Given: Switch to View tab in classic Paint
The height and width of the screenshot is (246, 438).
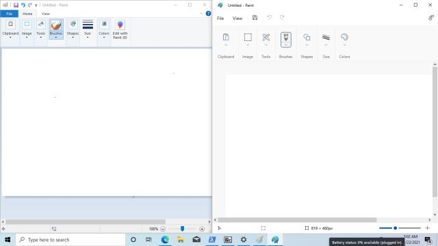Looking at the screenshot, I should pyautogui.click(x=46, y=14).
